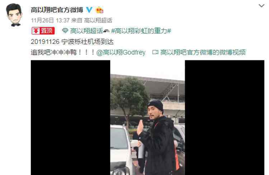Click the text 追我吧冲冲冲鸭
Image resolution: width=269 pixels, height=175 pixels.
54,52
